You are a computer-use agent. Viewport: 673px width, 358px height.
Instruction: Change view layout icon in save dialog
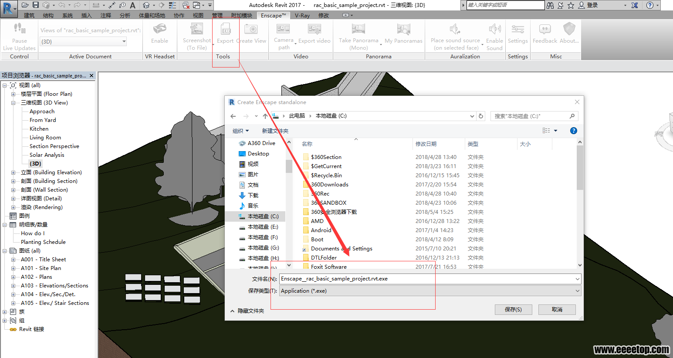(546, 131)
